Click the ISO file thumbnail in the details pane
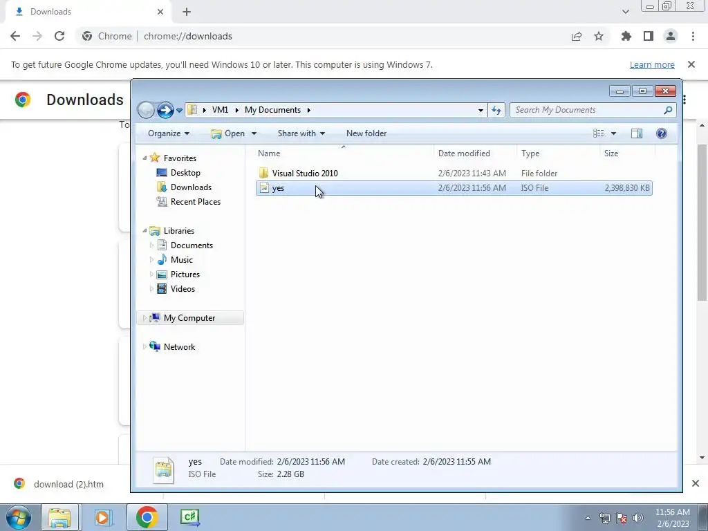Screen dimensions: 708x531 point(163,469)
